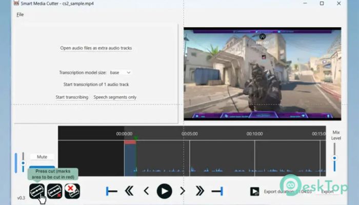Click the fast rewind double-chevron icon
The height and width of the screenshot is (205, 359).
(129, 191)
